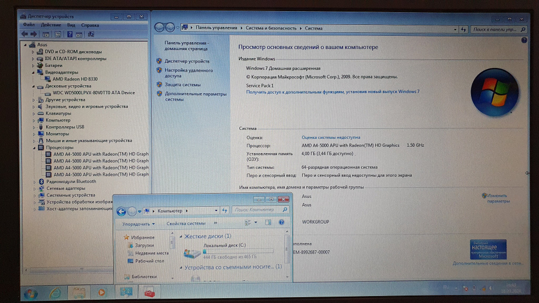
Task: Click Свойства системы button
Action: (186, 223)
